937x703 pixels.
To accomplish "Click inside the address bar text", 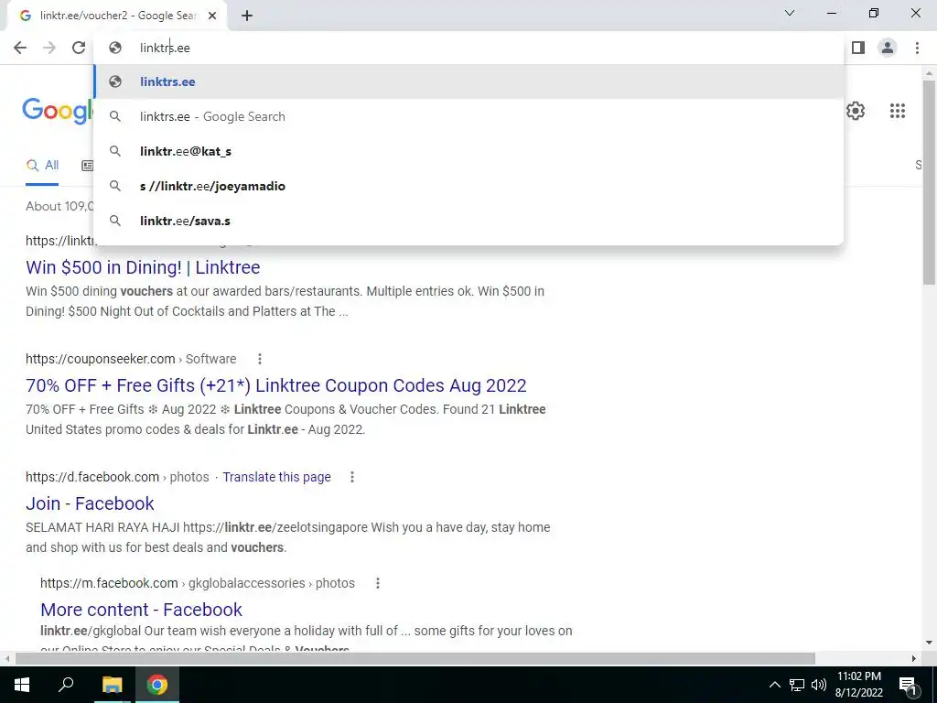I will [165, 48].
